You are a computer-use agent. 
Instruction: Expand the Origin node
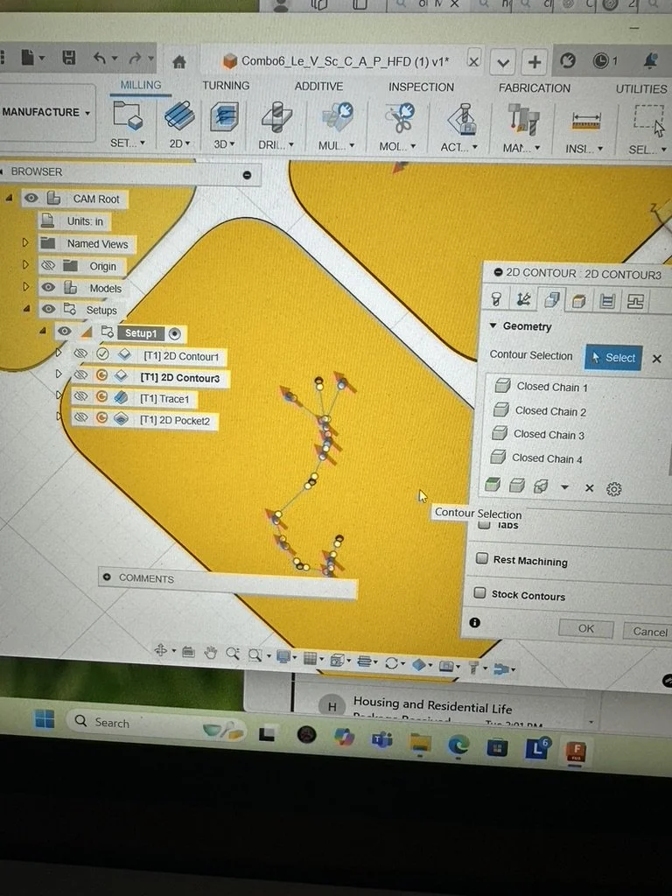click(x=25, y=264)
